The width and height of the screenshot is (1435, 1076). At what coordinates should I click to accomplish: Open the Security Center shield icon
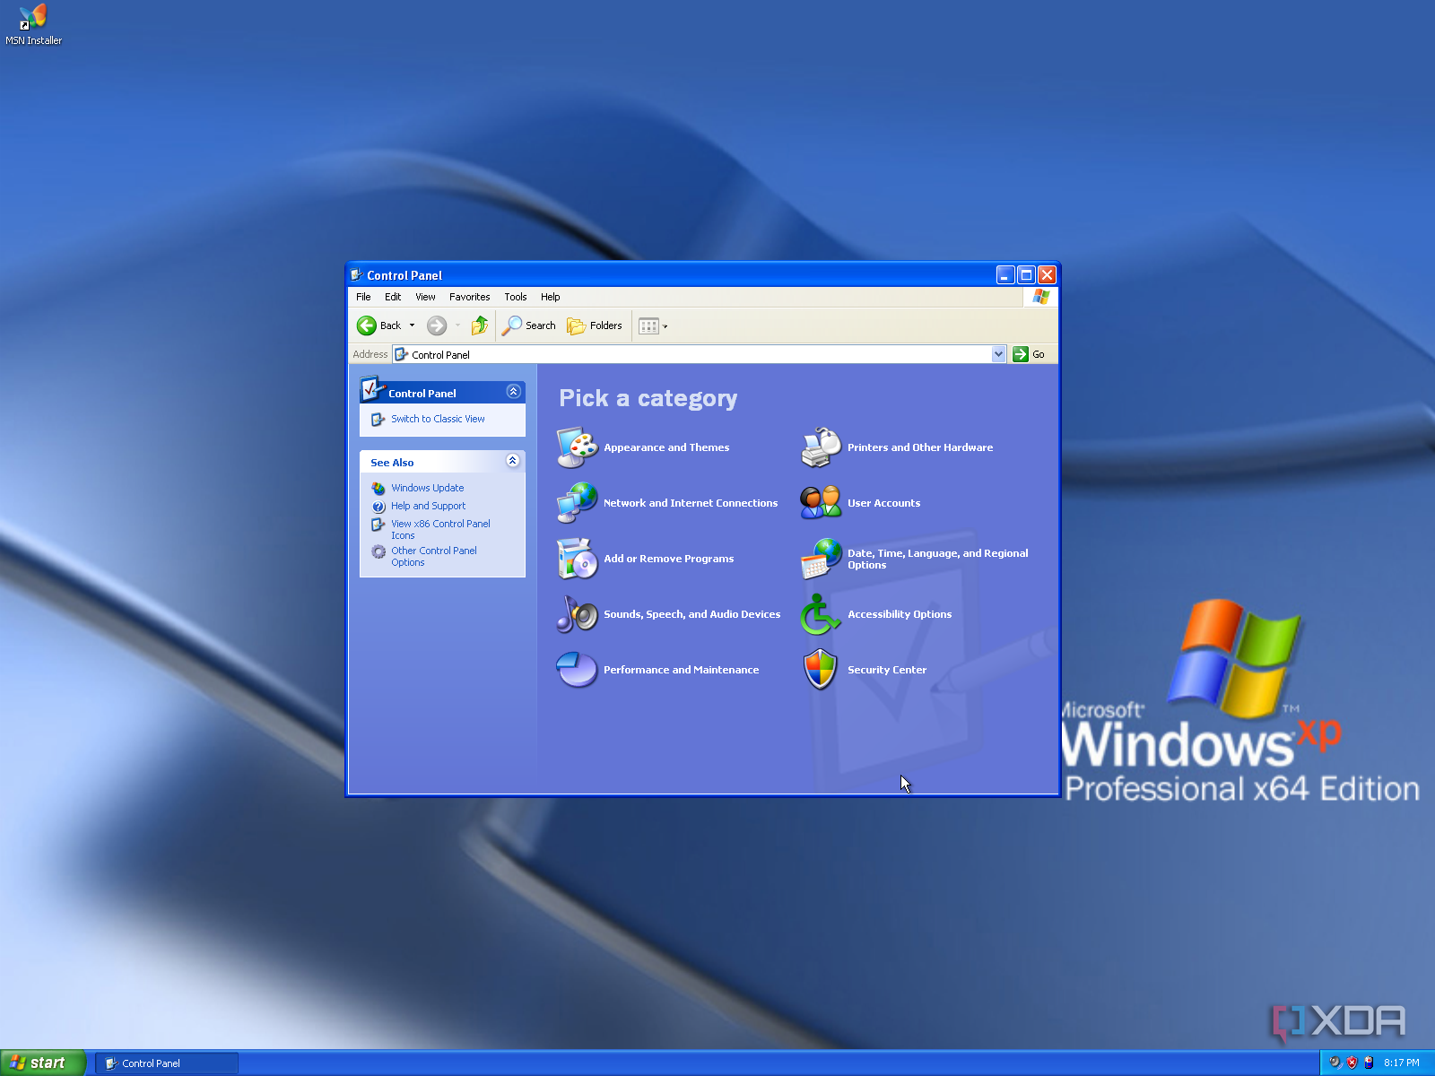point(821,670)
